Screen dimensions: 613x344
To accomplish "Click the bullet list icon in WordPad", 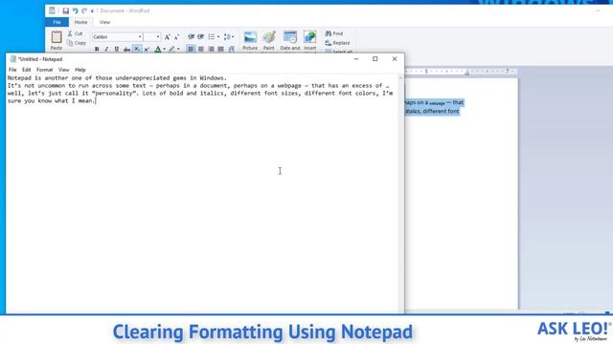I will 211,36.
